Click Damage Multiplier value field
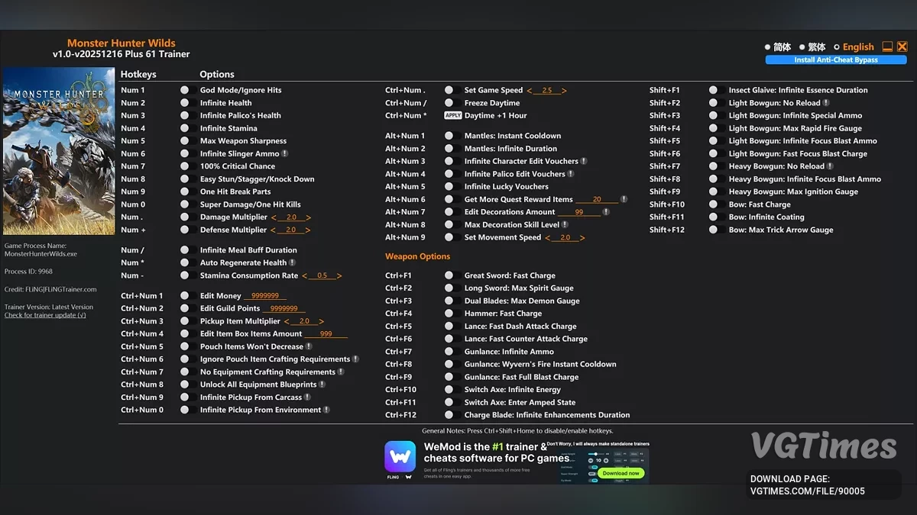 click(292, 217)
